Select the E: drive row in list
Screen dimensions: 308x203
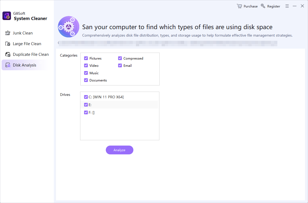pyautogui.click(x=119, y=105)
